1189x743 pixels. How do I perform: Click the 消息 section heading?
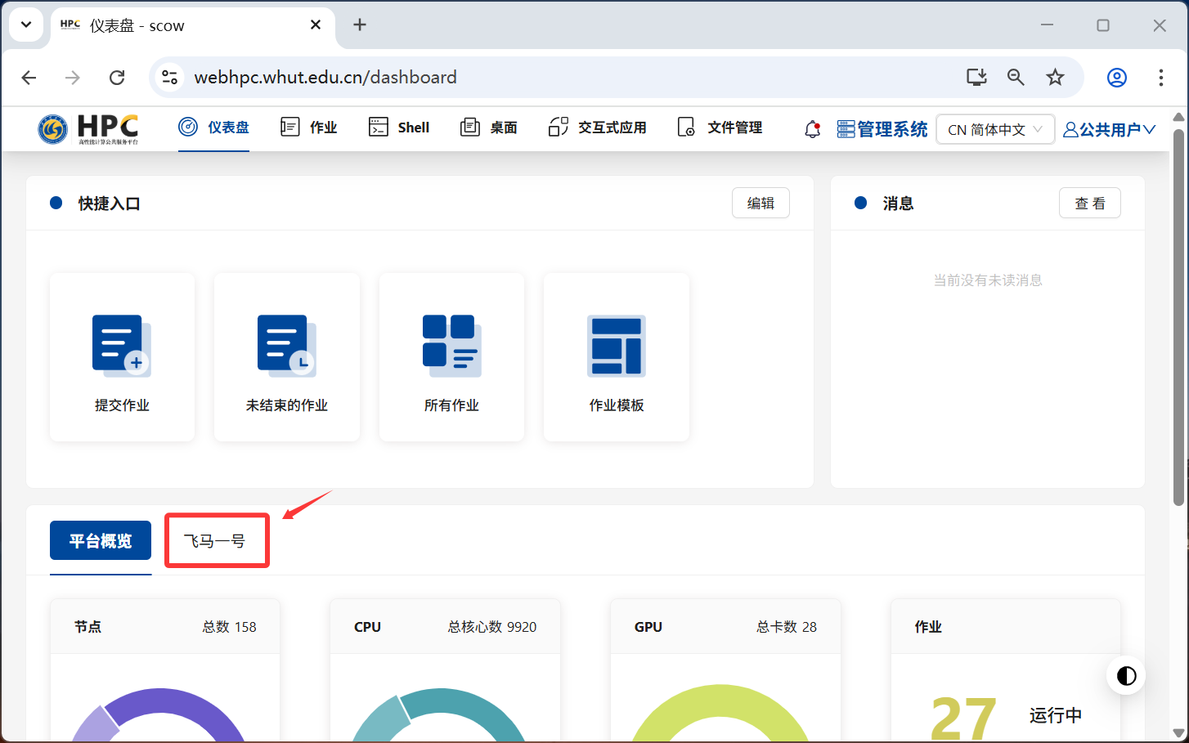(898, 204)
